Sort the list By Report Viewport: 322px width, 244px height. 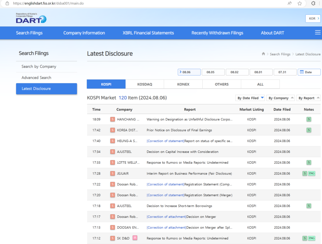308,98
